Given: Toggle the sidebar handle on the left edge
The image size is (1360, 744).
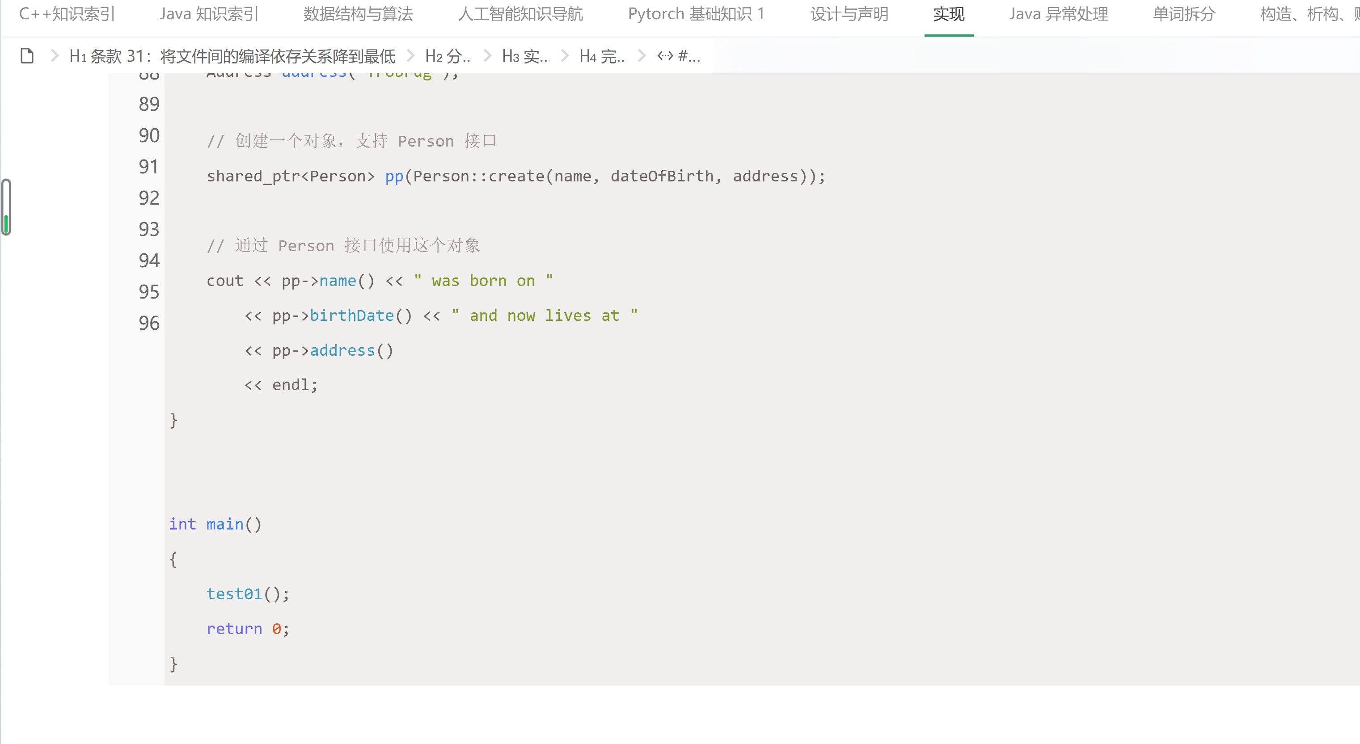Looking at the screenshot, I should (6, 207).
